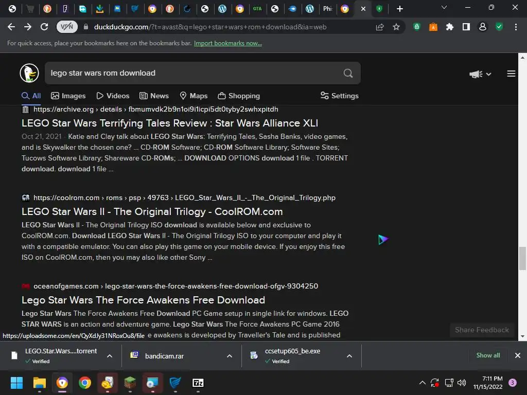Expand the tab search chevron
This screenshot has width=527, height=395.
click(x=444, y=7)
